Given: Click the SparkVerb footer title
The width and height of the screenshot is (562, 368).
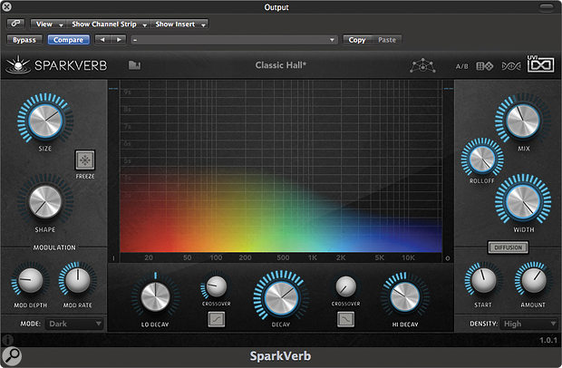Looking at the screenshot, I should (280, 356).
